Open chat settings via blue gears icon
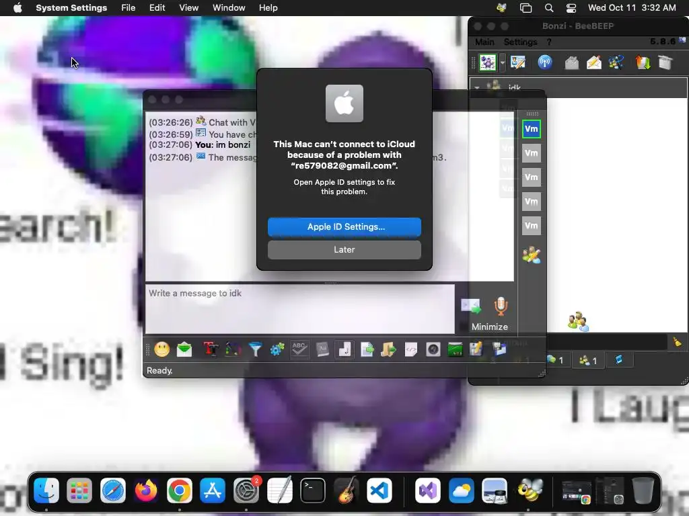The height and width of the screenshot is (516, 689). tap(277, 349)
